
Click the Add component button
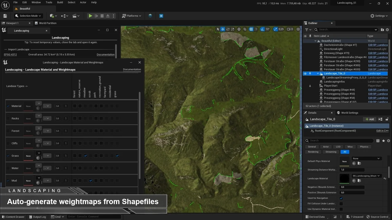[370, 119]
